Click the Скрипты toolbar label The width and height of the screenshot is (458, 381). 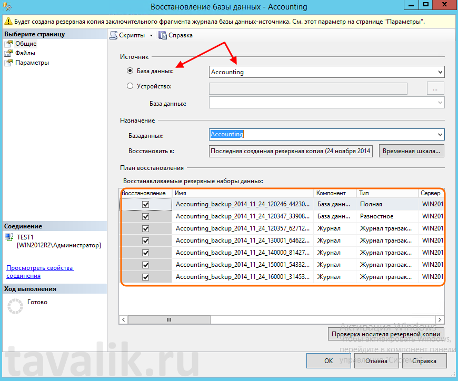(132, 35)
